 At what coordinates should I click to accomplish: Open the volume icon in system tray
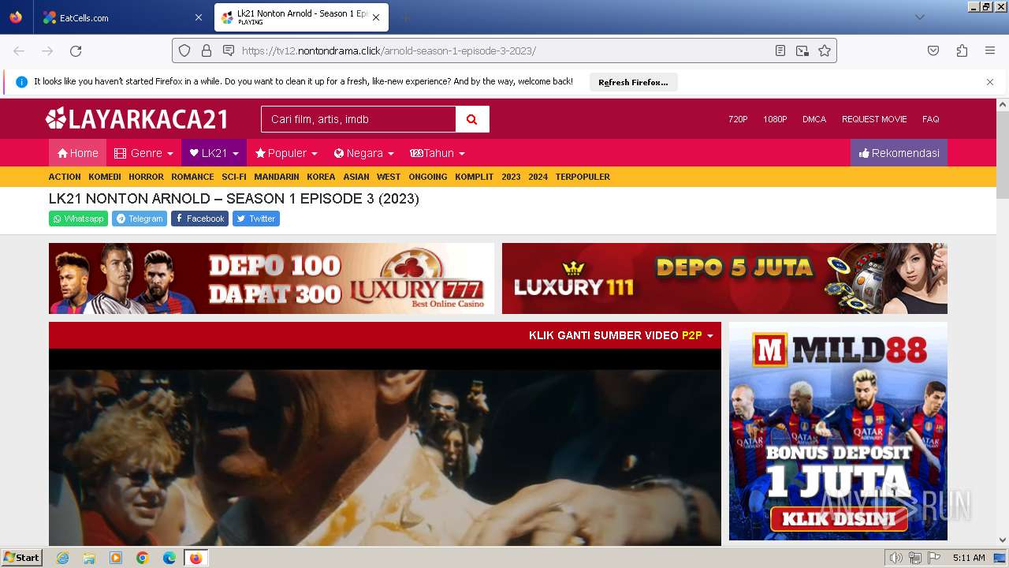coord(895,558)
